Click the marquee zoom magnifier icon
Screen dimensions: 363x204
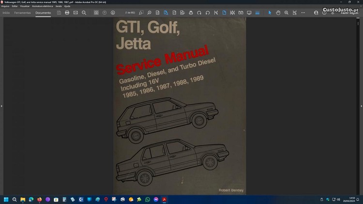pos(287,13)
